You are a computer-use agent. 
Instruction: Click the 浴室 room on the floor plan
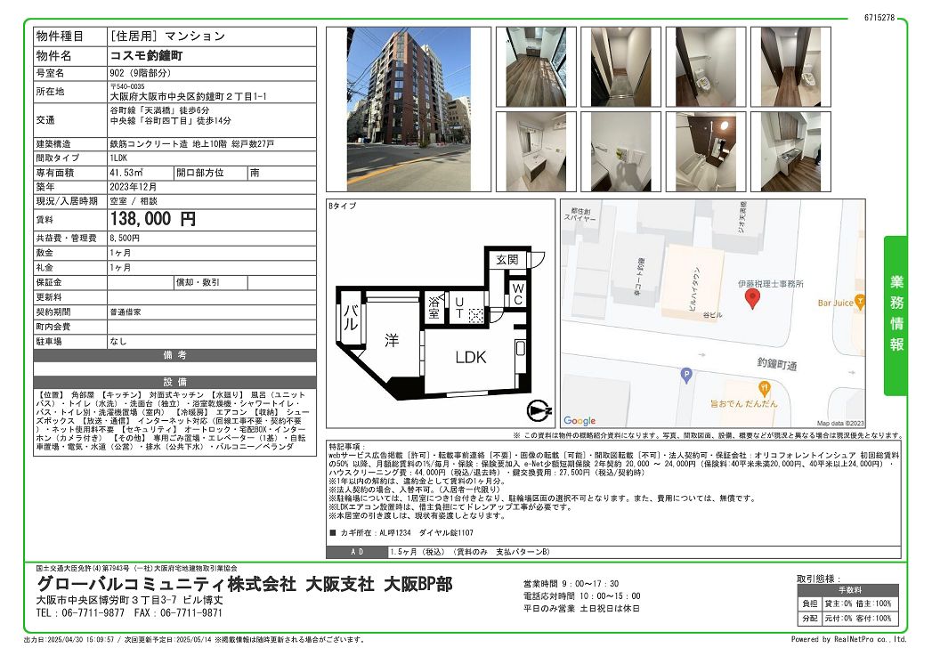pos(434,307)
